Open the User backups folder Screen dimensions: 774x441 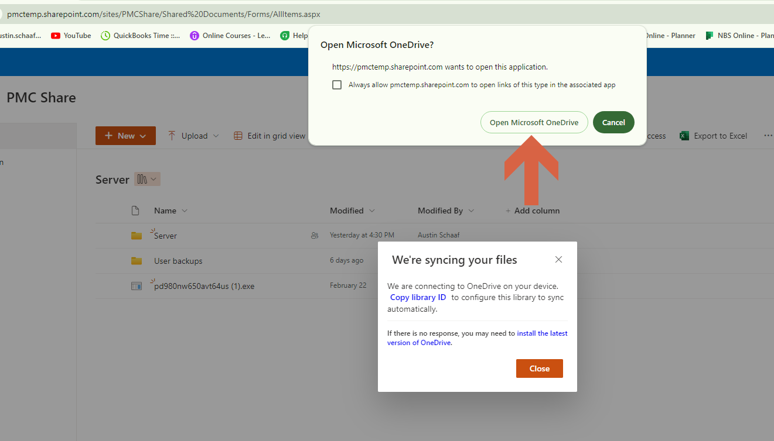coord(178,261)
